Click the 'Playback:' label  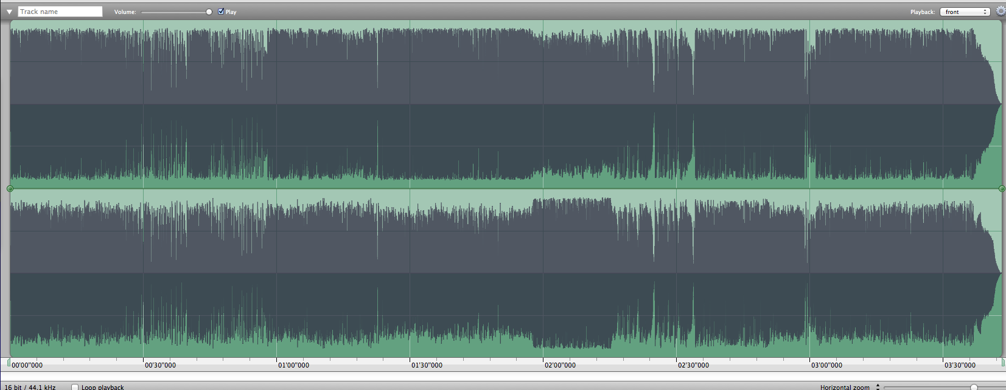[x=923, y=12]
